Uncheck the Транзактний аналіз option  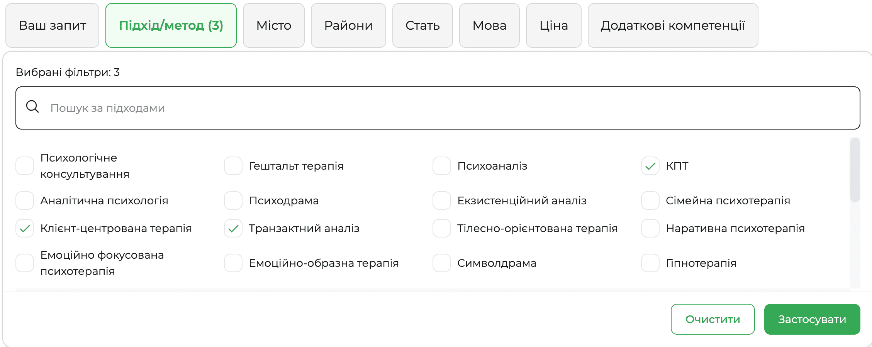tap(233, 228)
